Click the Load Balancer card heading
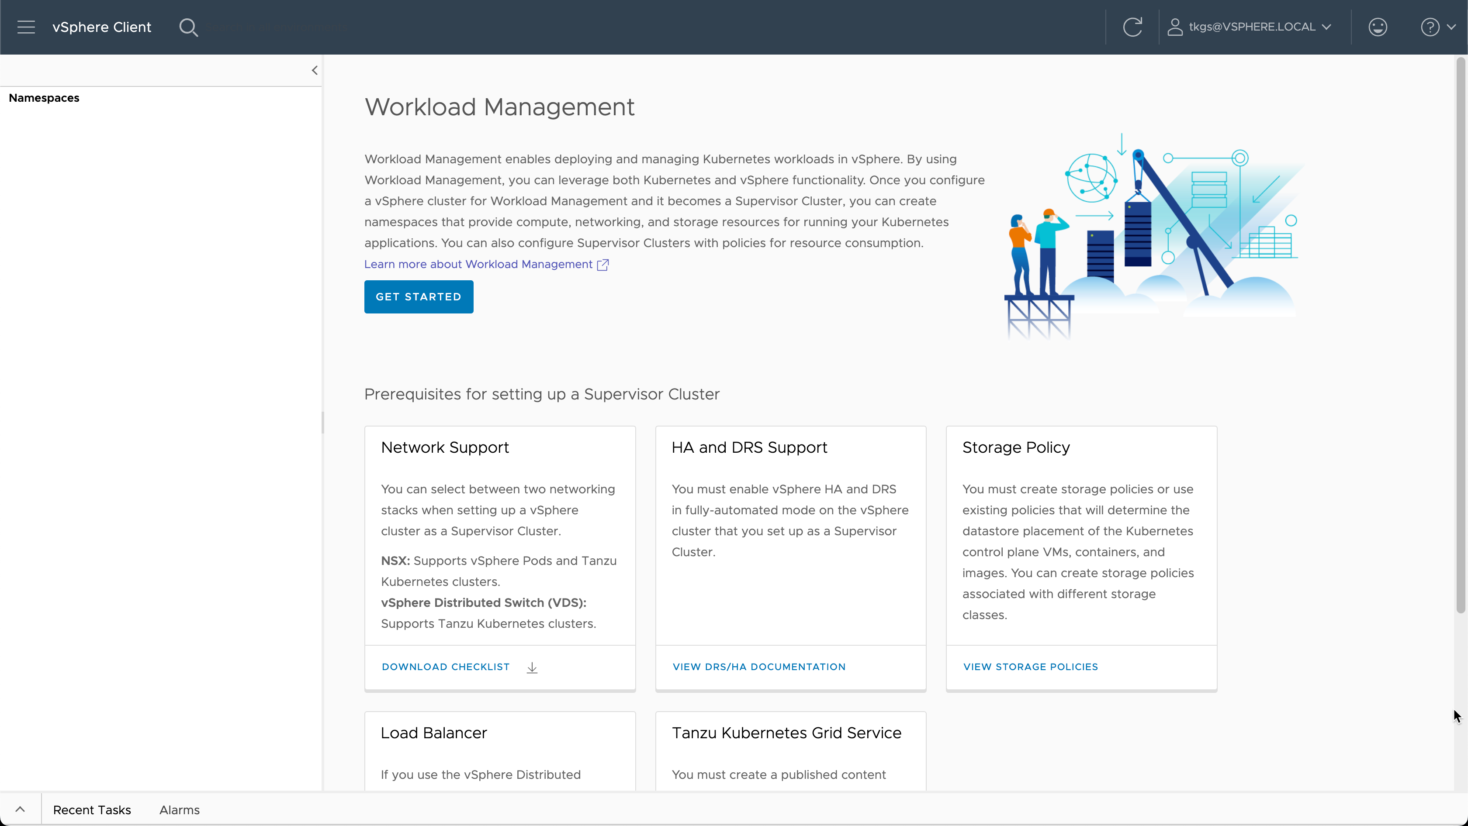This screenshot has height=826, width=1468. coord(434,733)
